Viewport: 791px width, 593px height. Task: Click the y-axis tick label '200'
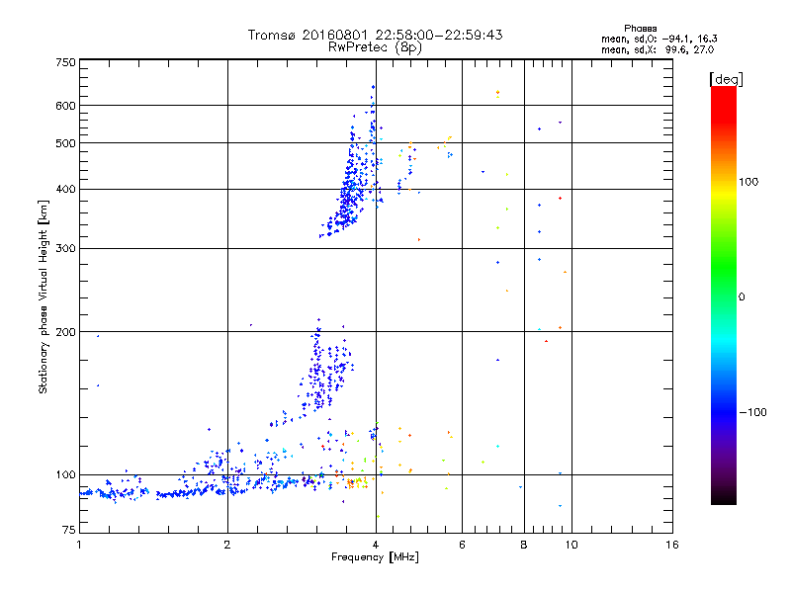tap(65, 332)
